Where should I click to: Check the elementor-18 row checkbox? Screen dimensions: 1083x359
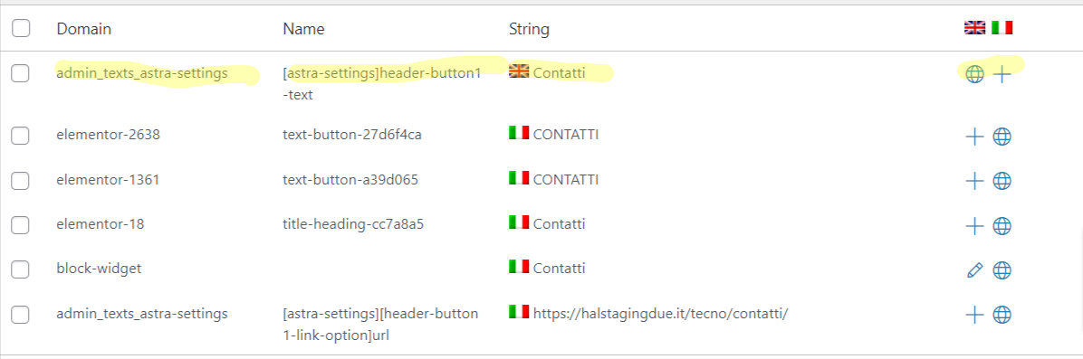point(21,225)
